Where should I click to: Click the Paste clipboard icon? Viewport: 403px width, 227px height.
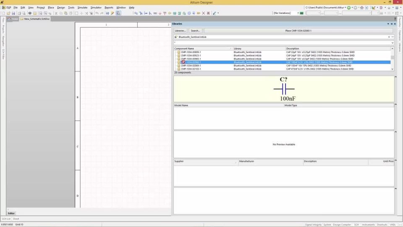tap(66, 13)
